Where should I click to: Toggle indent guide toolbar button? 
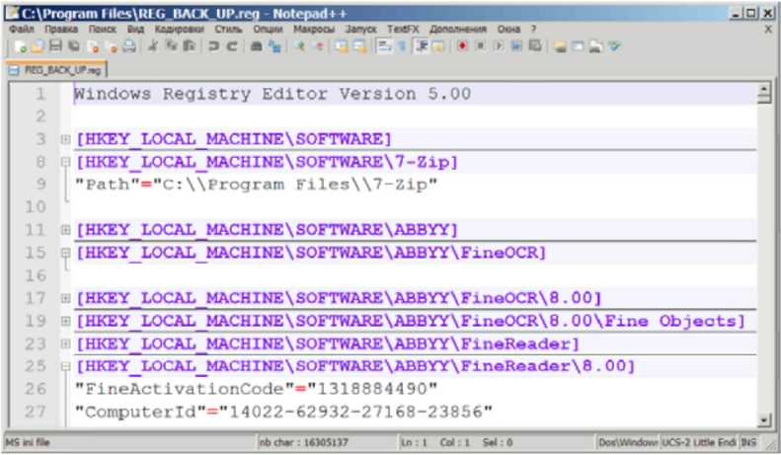click(422, 46)
